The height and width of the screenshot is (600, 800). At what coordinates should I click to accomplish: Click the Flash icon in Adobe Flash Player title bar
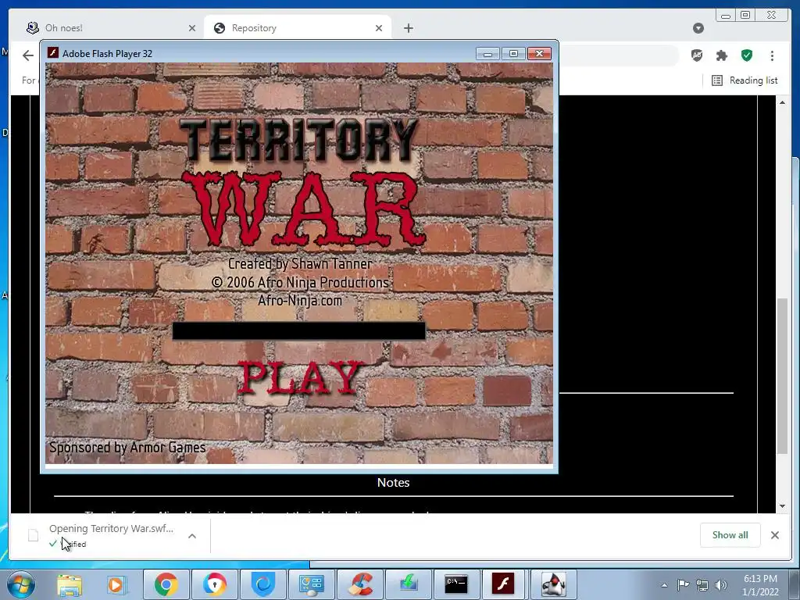coord(53,53)
